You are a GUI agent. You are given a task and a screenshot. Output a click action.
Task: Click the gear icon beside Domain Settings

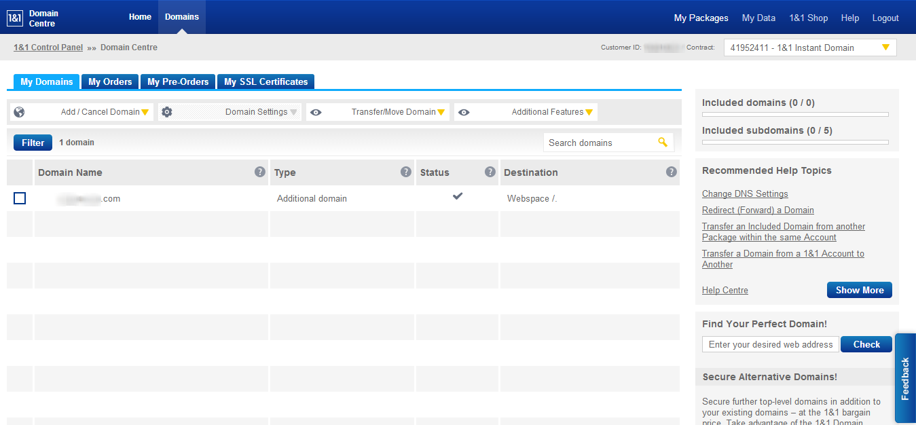coord(167,111)
